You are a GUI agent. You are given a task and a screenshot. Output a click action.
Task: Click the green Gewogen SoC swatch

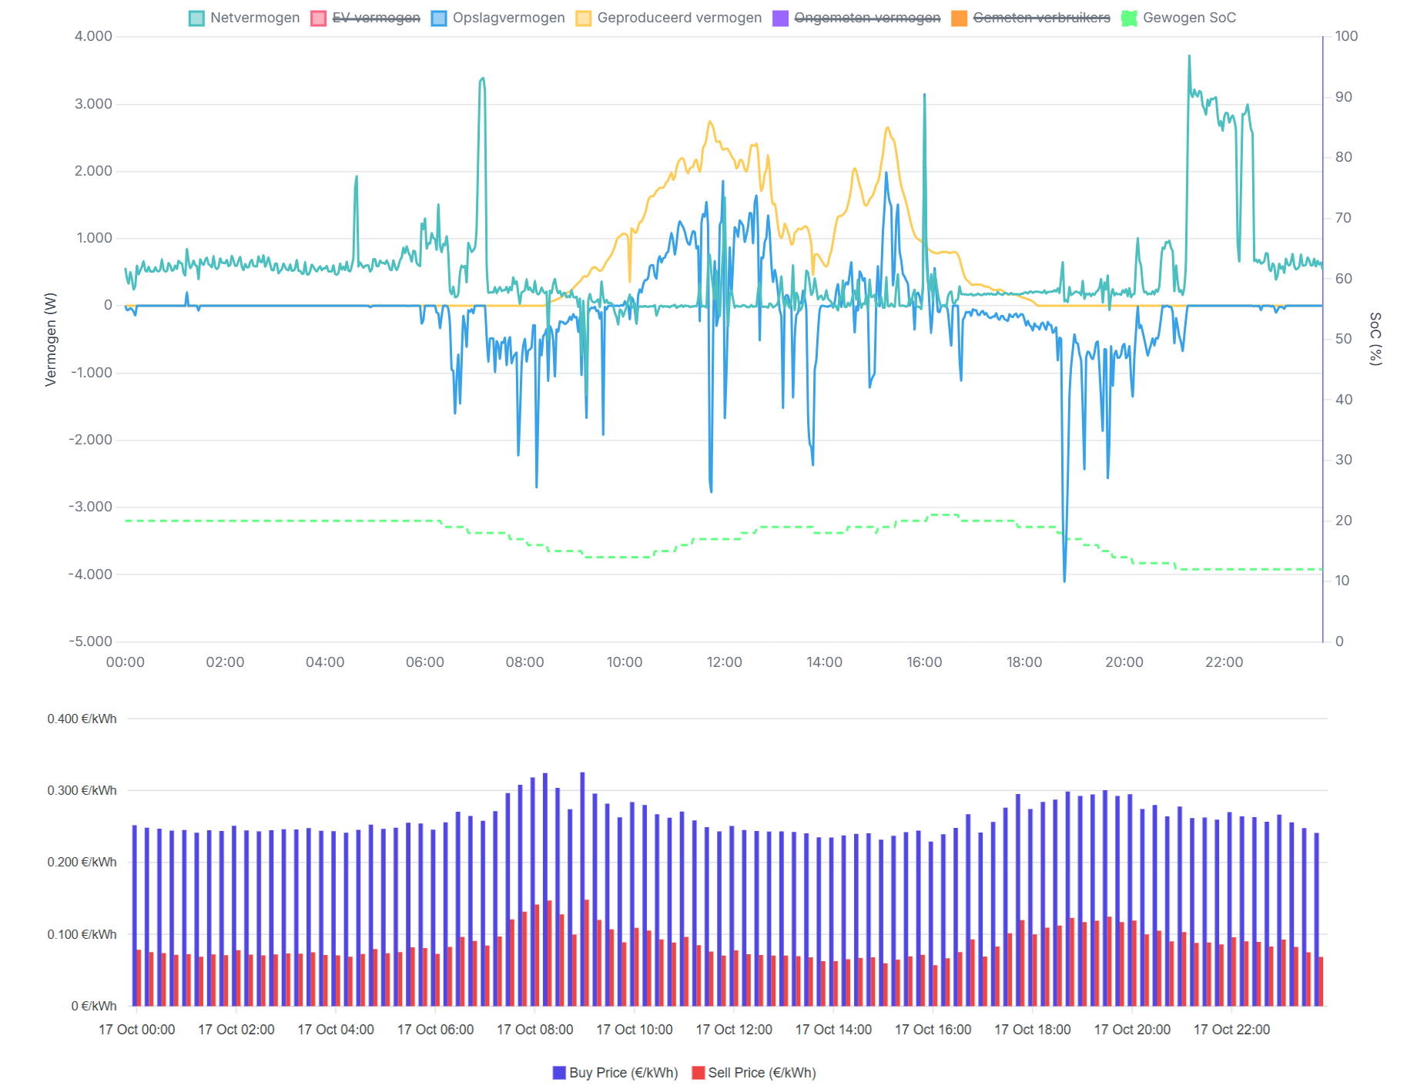click(x=1129, y=18)
